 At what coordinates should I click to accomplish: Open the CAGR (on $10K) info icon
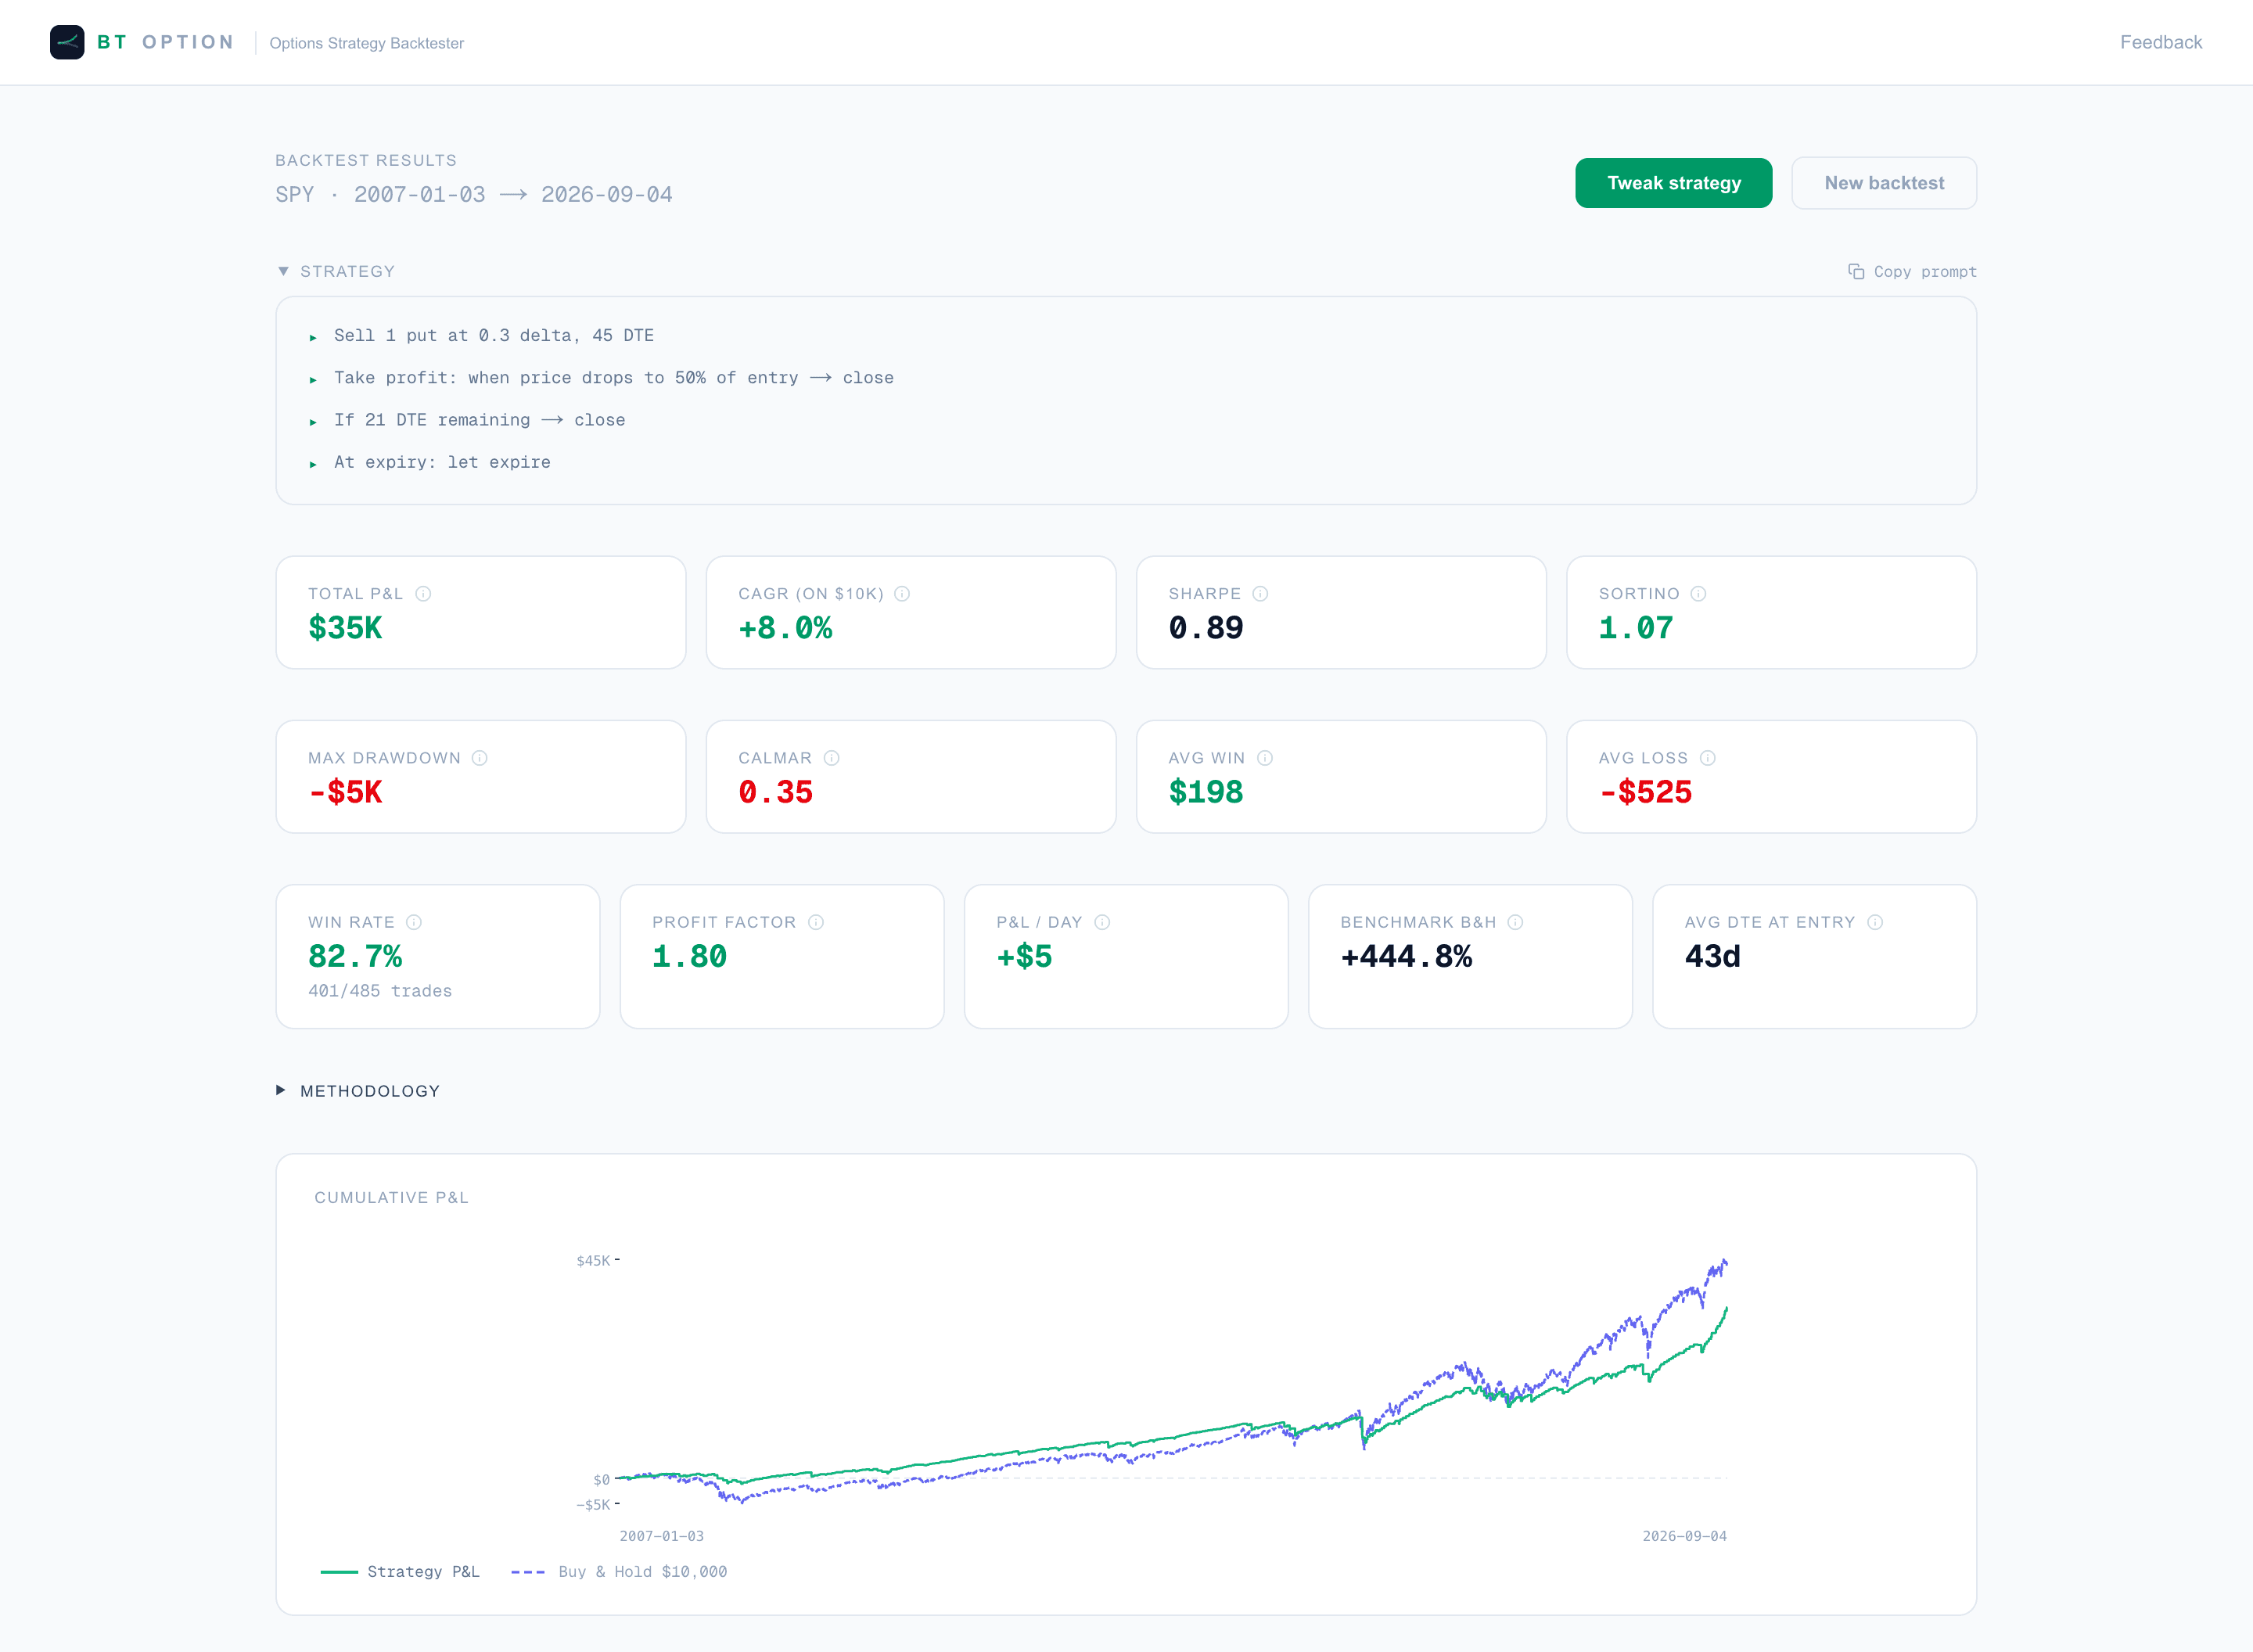point(902,594)
